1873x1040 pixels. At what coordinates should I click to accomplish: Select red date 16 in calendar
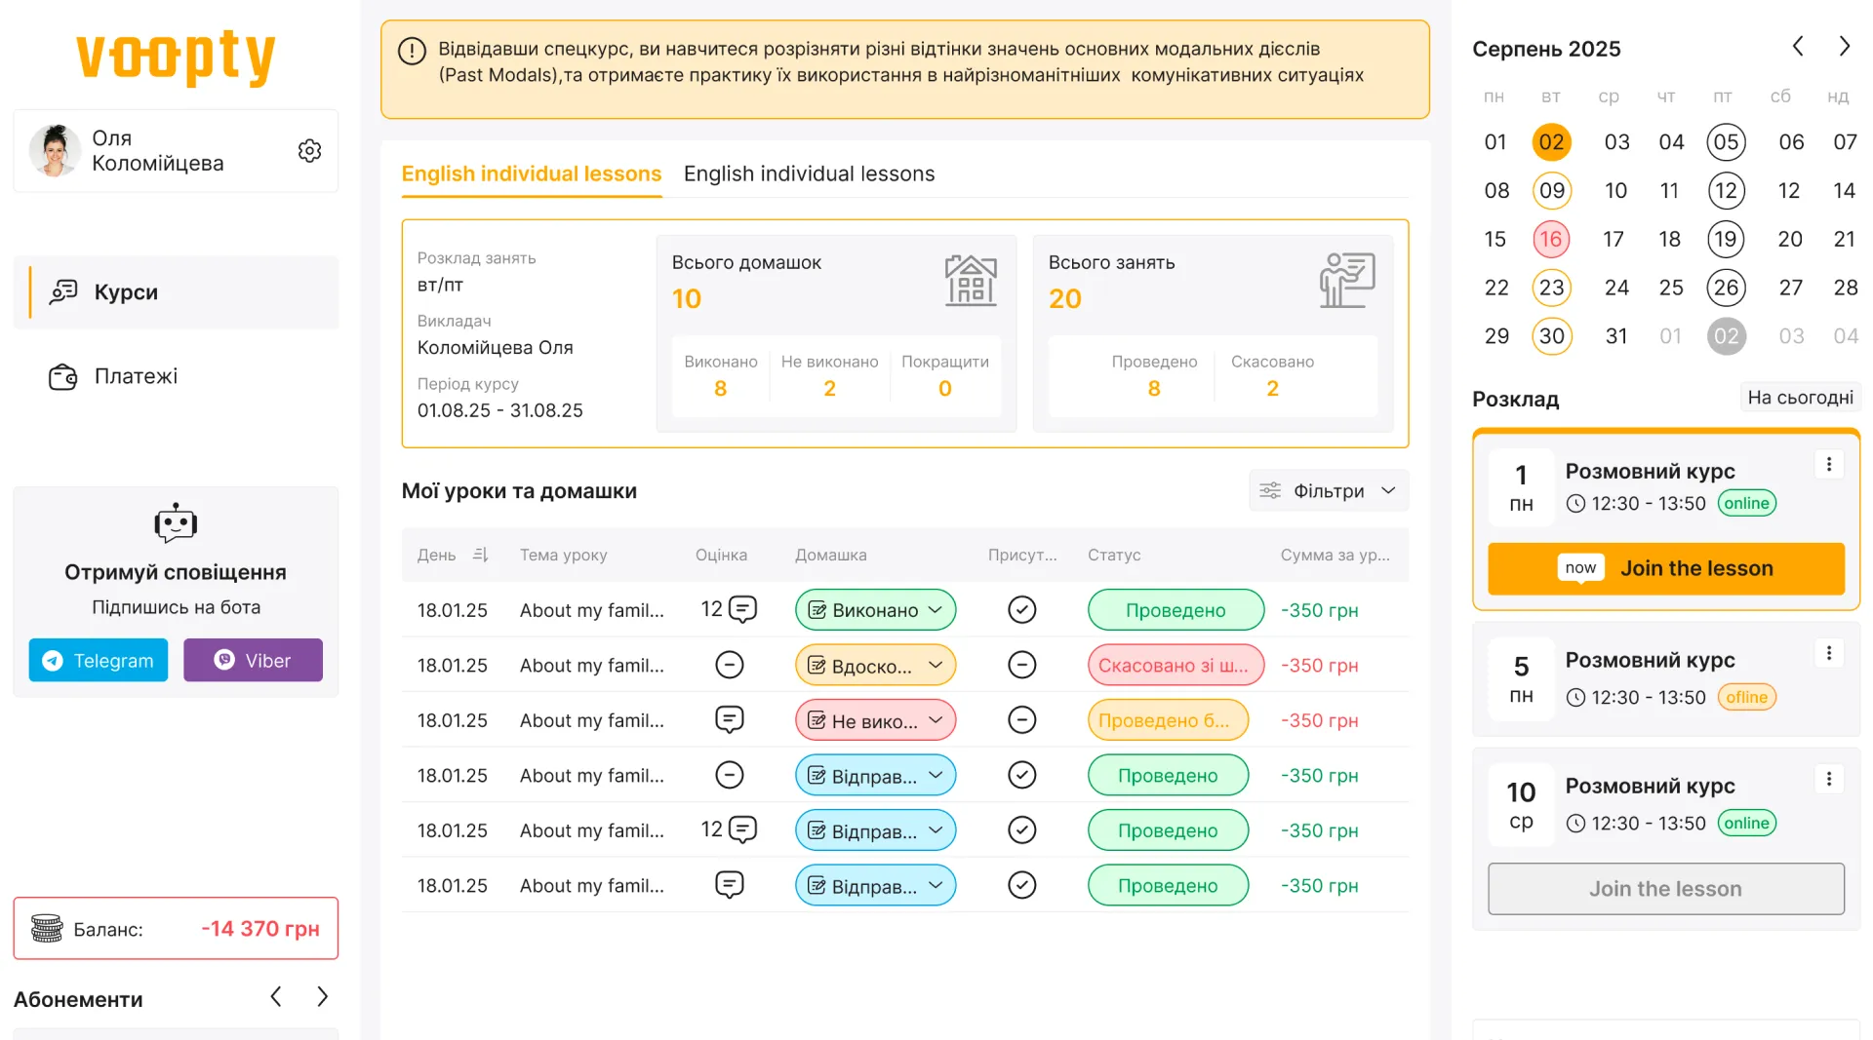(1551, 239)
